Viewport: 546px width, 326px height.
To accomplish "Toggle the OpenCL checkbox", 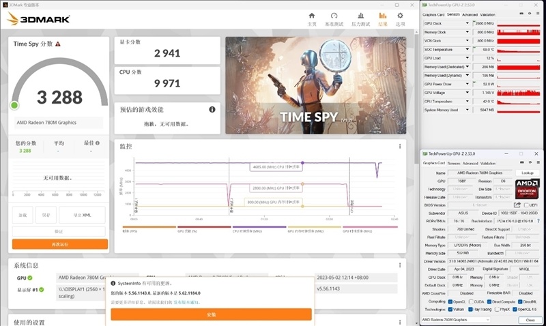I will coord(450,301).
